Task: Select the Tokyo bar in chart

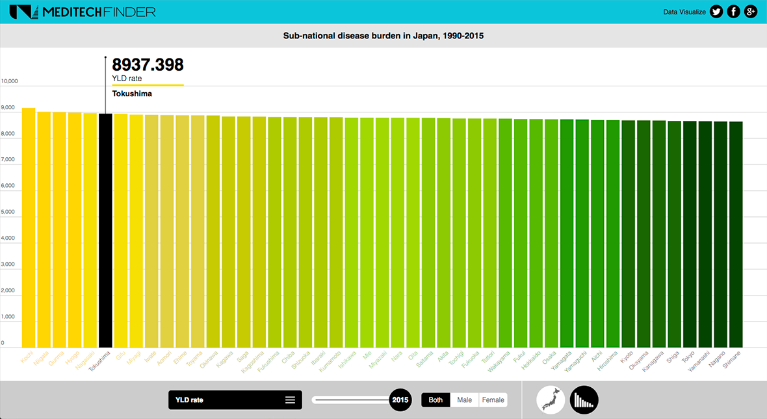Action: 690,234
